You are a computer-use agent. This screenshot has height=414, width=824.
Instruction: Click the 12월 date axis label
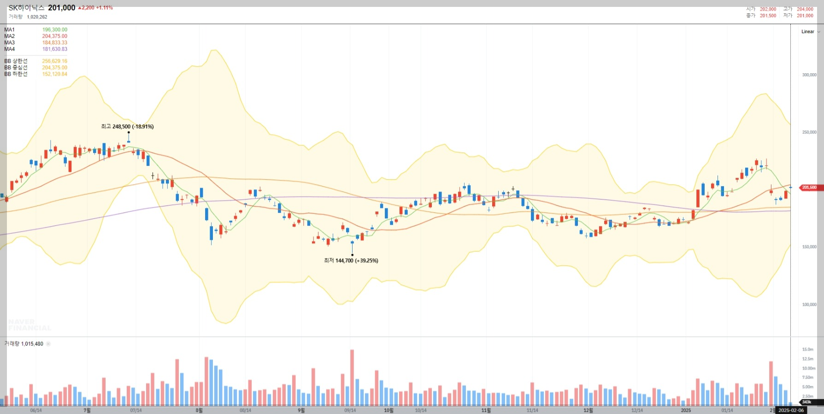[589, 410]
